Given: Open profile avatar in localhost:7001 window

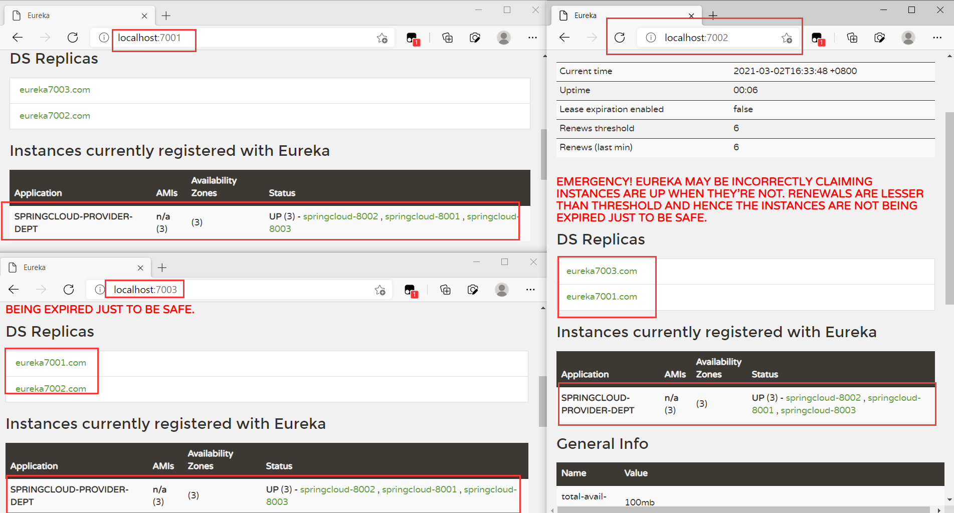Looking at the screenshot, I should (504, 38).
